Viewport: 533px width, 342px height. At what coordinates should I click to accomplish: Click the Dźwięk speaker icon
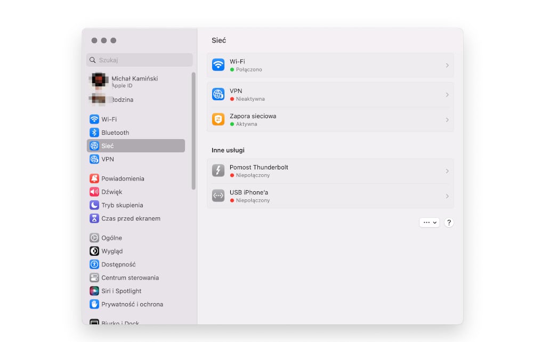point(94,192)
